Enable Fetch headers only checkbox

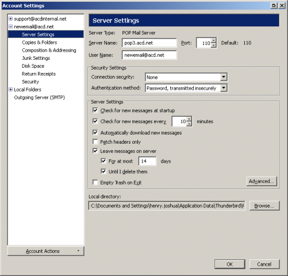click(x=95, y=141)
